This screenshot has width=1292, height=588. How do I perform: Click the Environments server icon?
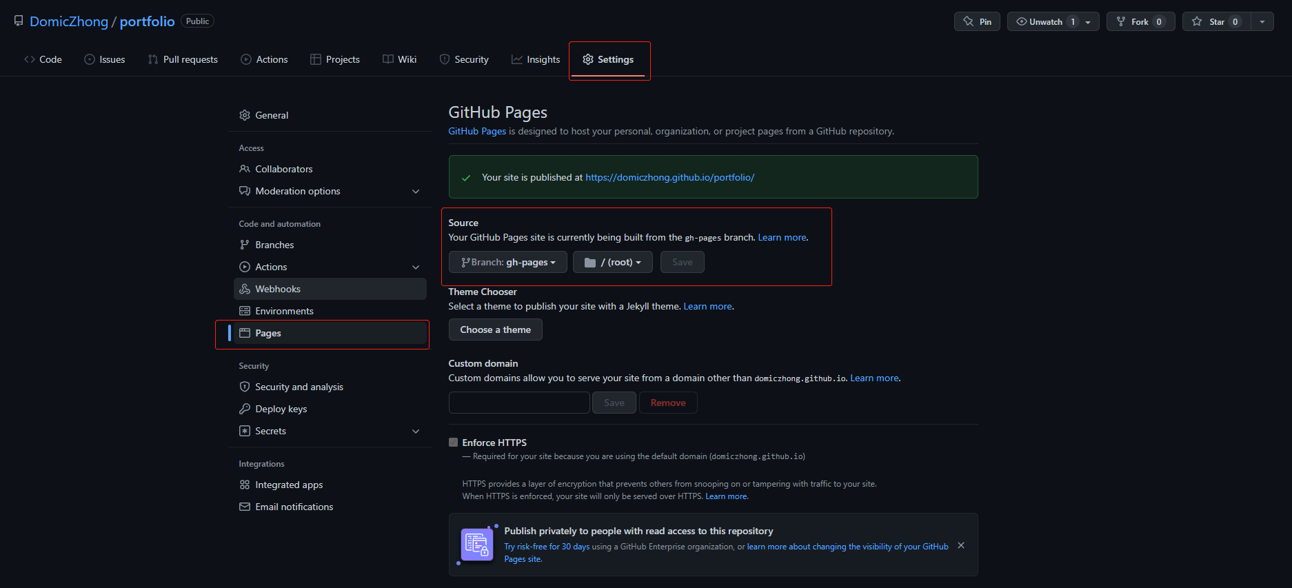pos(245,311)
